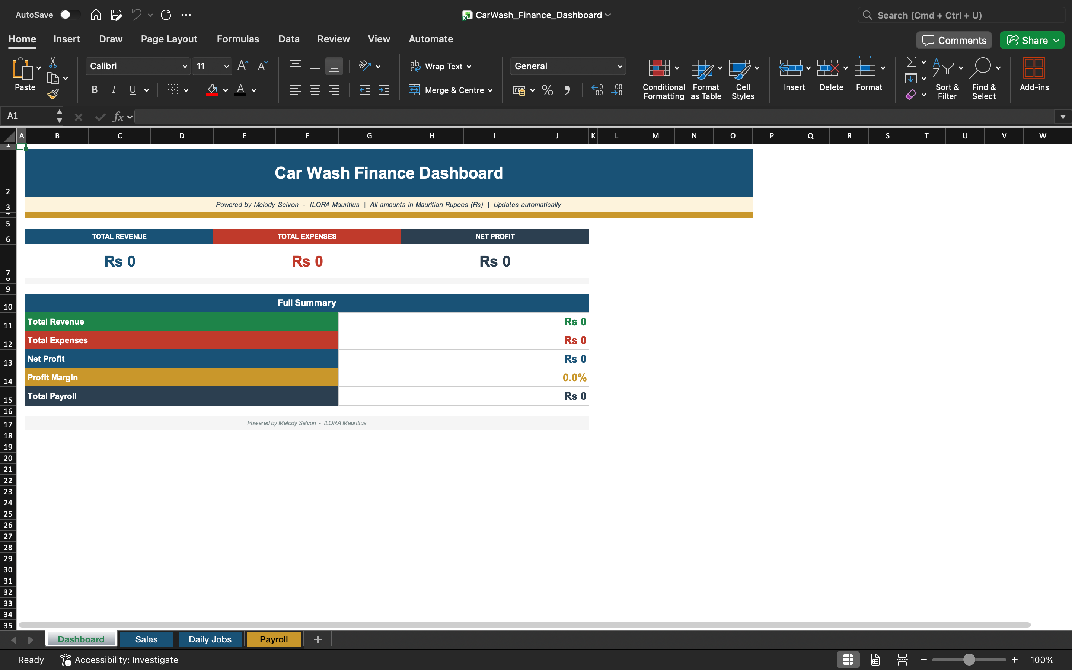
Task: Click the Redo icon
Action: pyautogui.click(x=166, y=15)
